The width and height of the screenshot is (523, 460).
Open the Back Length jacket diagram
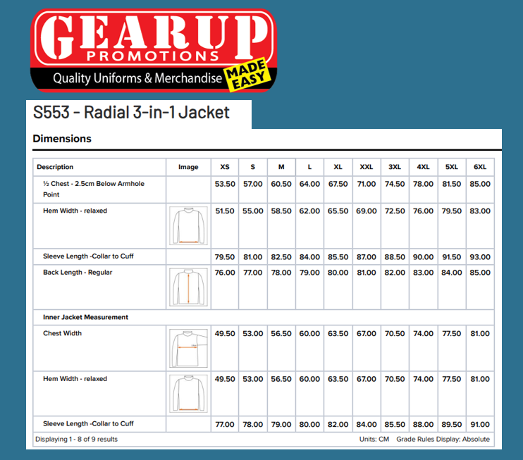(189, 287)
